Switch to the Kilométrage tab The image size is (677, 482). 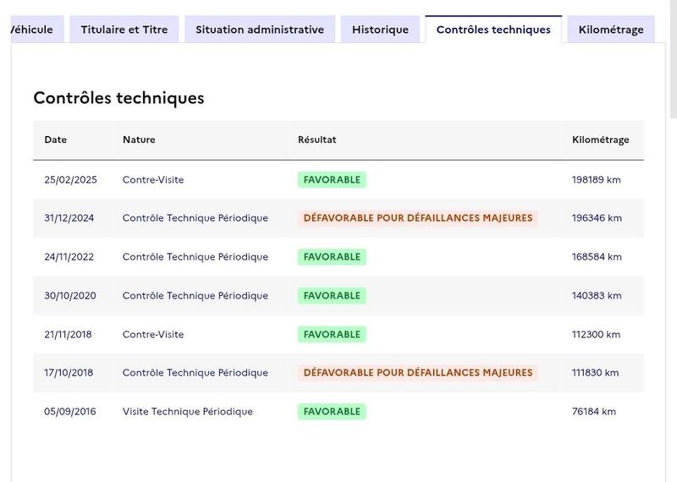[611, 30]
